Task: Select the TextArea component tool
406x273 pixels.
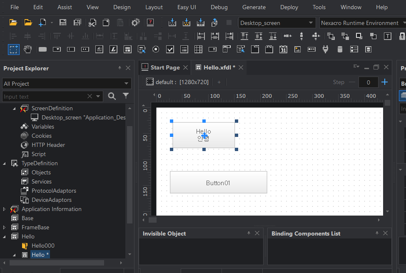Action: tap(99, 49)
